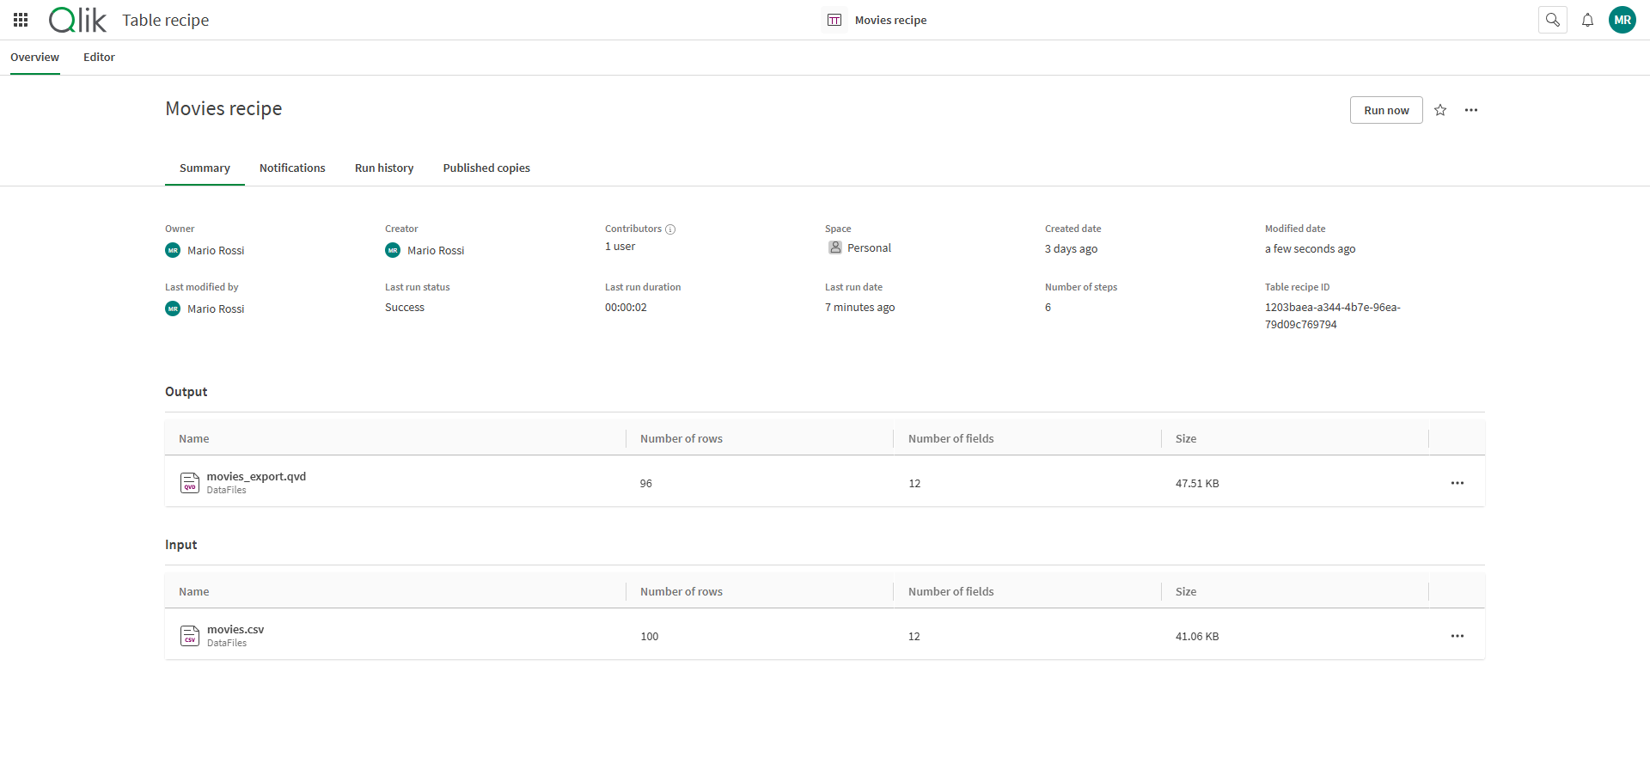1650x782 pixels.
Task: Open the search icon
Action: click(1552, 20)
